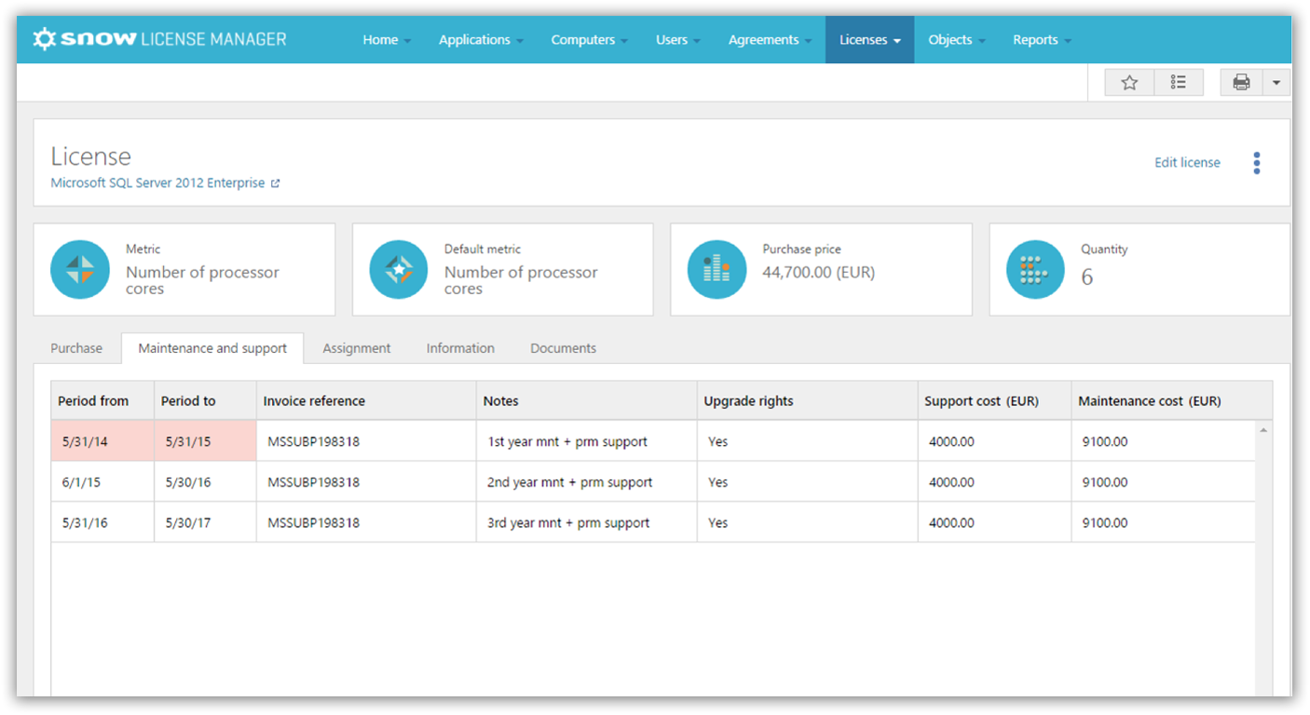Select the Maintenance and support tab
The height and width of the screenshot is (715, 1310).
(x=212, y=348)
